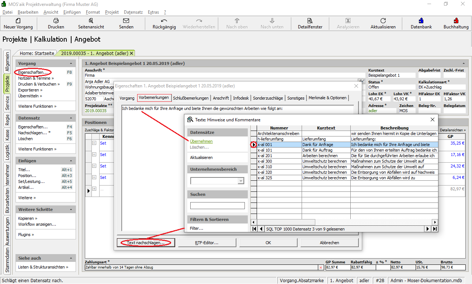Click the RTF-Editor button

pyautogui.click(x=206, y=243)
